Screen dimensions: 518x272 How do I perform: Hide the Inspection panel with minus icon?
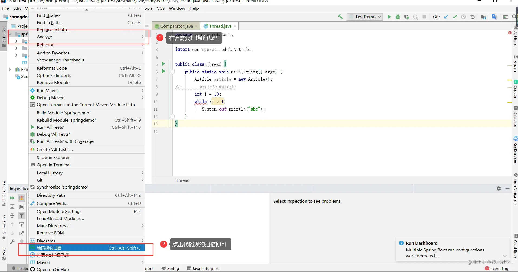507,189
